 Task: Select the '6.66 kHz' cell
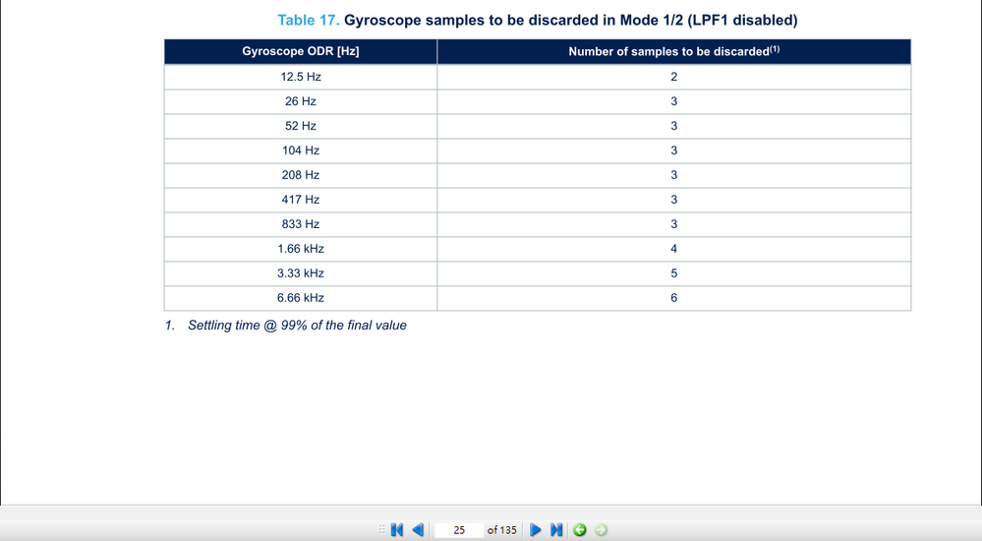coord(301,298)
